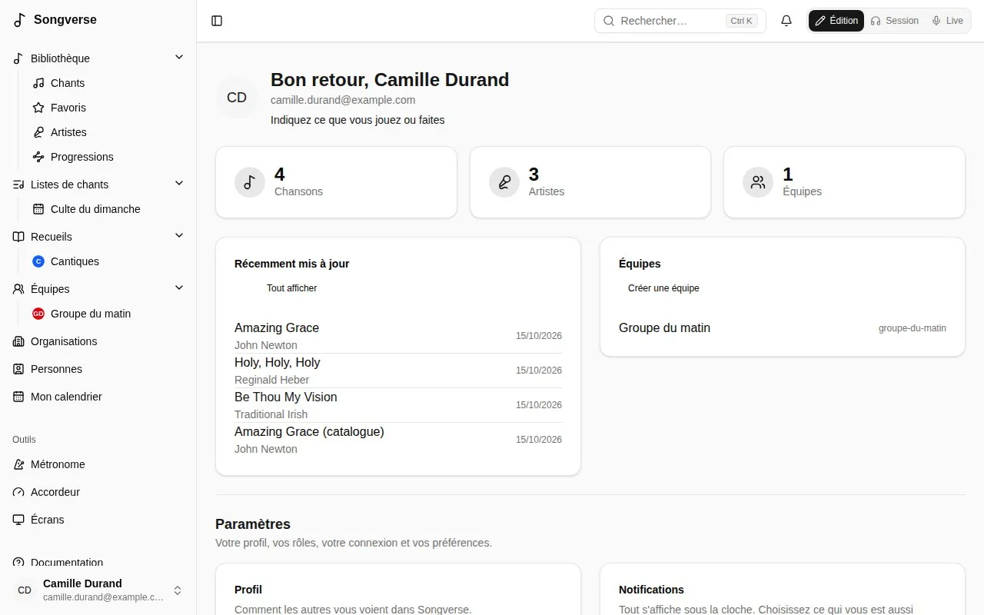This screenshot has height=615, width=984.
Task: Open the 3 Artistes stat card
Action: [x=590, y=182]
